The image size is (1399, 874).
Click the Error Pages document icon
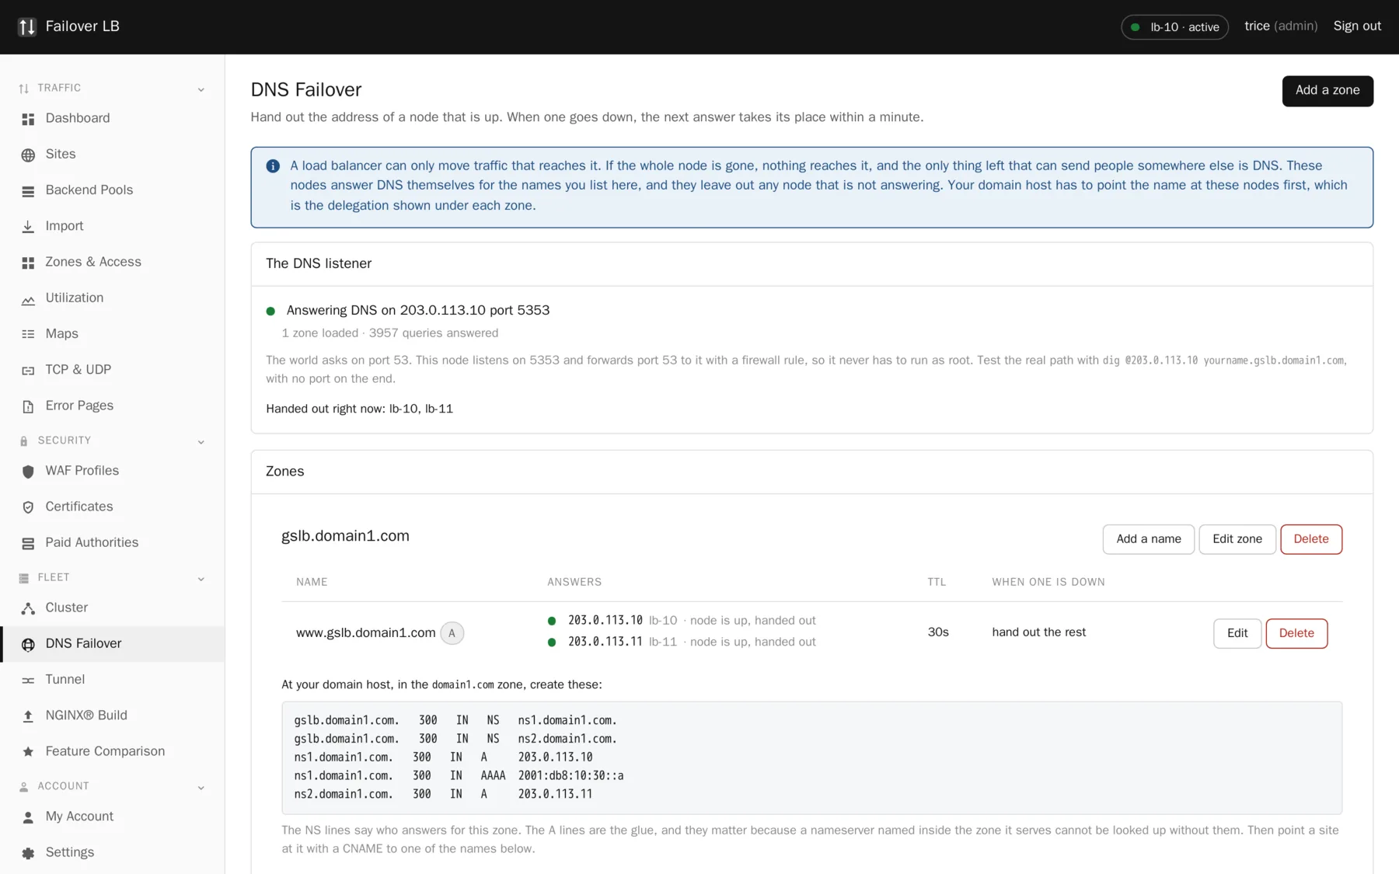[28, 406]
